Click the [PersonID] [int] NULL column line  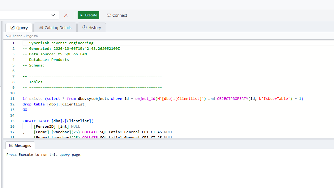[x=57, y=126]
